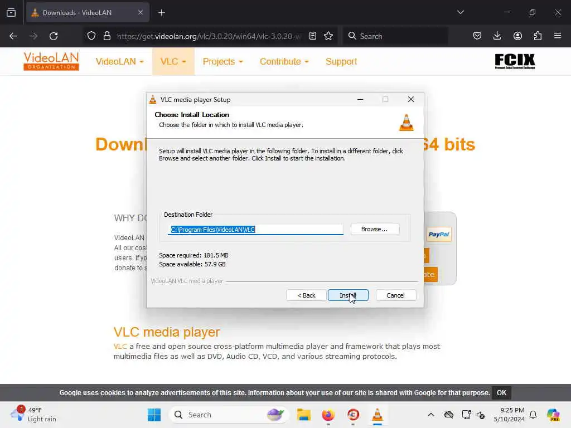Screen dimensions: 571x428
Task: Cancel the VLC setup
Action: tap(395, 295)
